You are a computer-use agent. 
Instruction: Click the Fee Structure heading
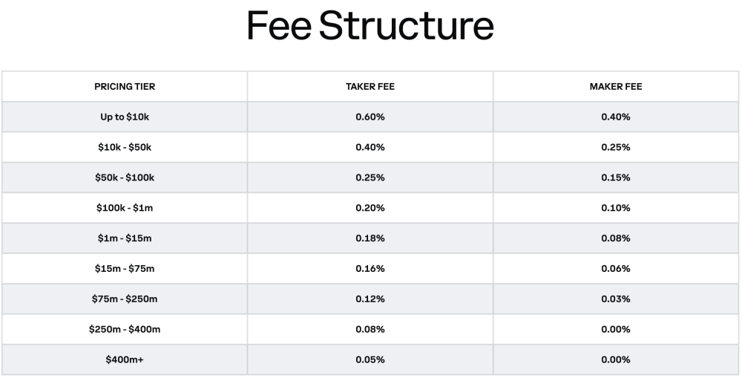click(x=370, y=25)
